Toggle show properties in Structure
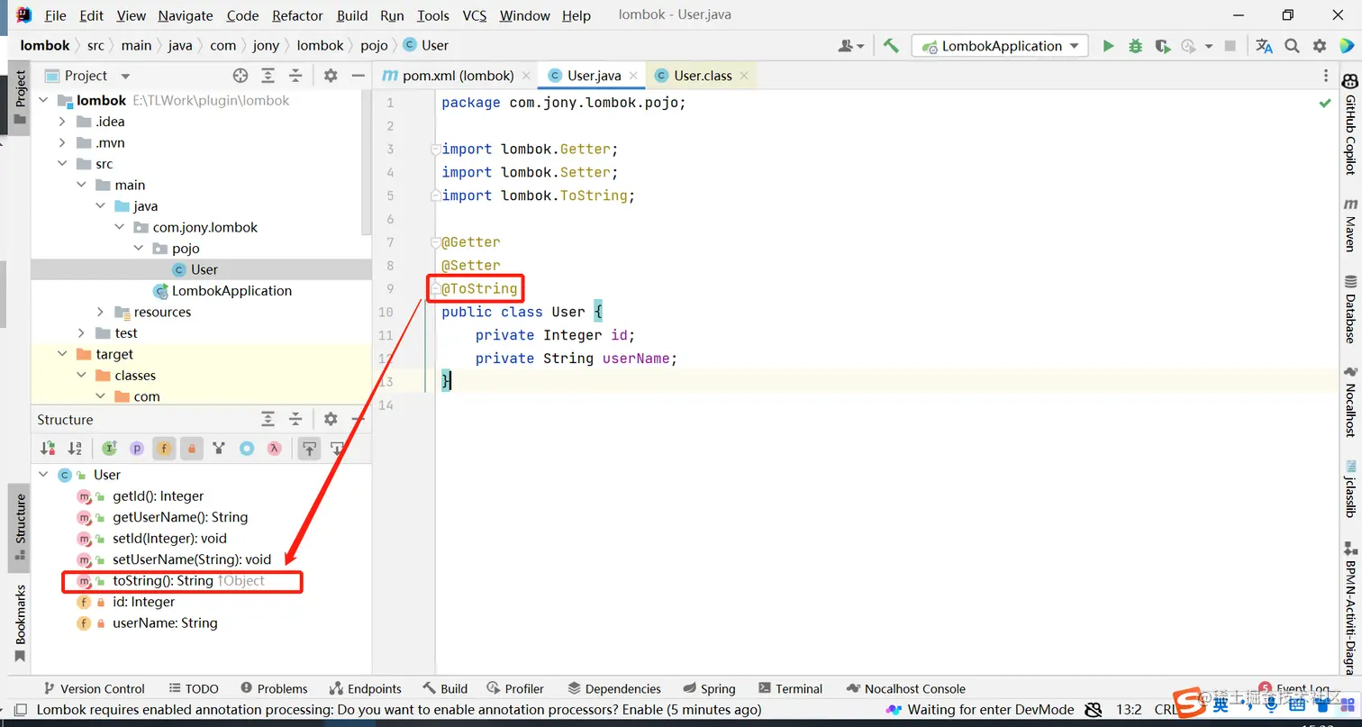Screen dimensions: 1362x727 tap(137, 448)
